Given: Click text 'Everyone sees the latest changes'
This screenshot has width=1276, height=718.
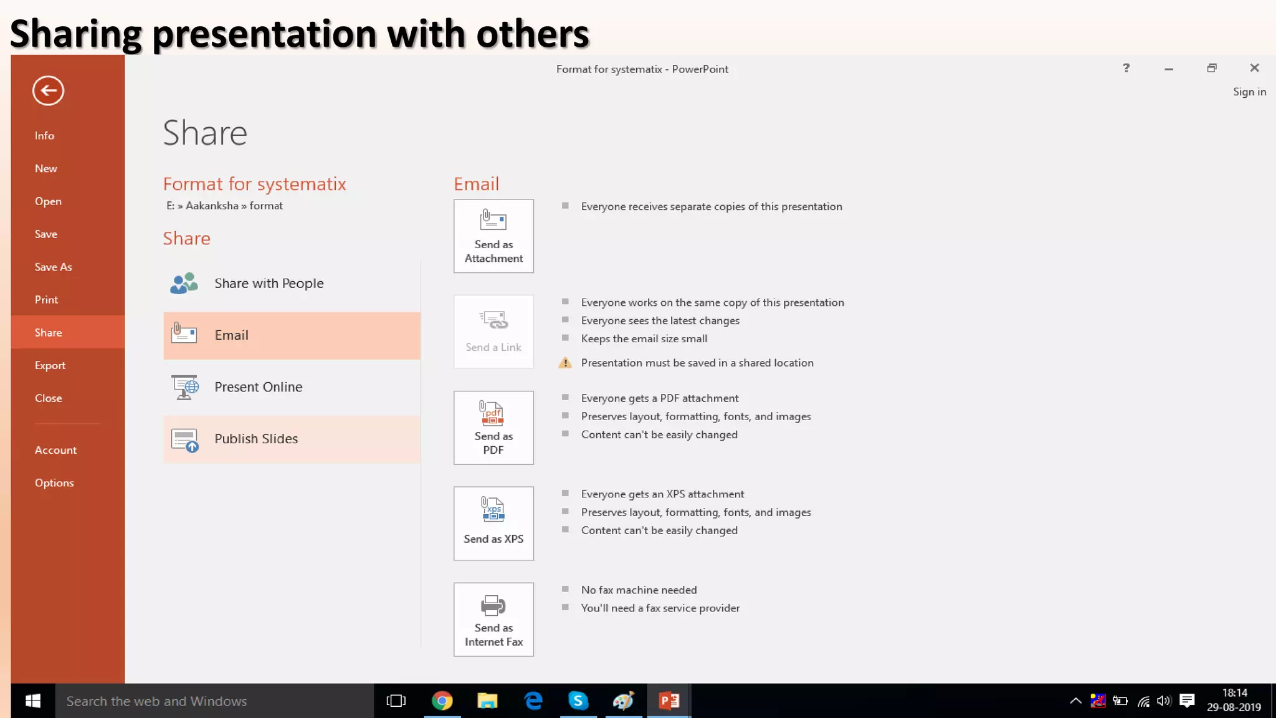Looking at the screenshot, I should (660, 320).
